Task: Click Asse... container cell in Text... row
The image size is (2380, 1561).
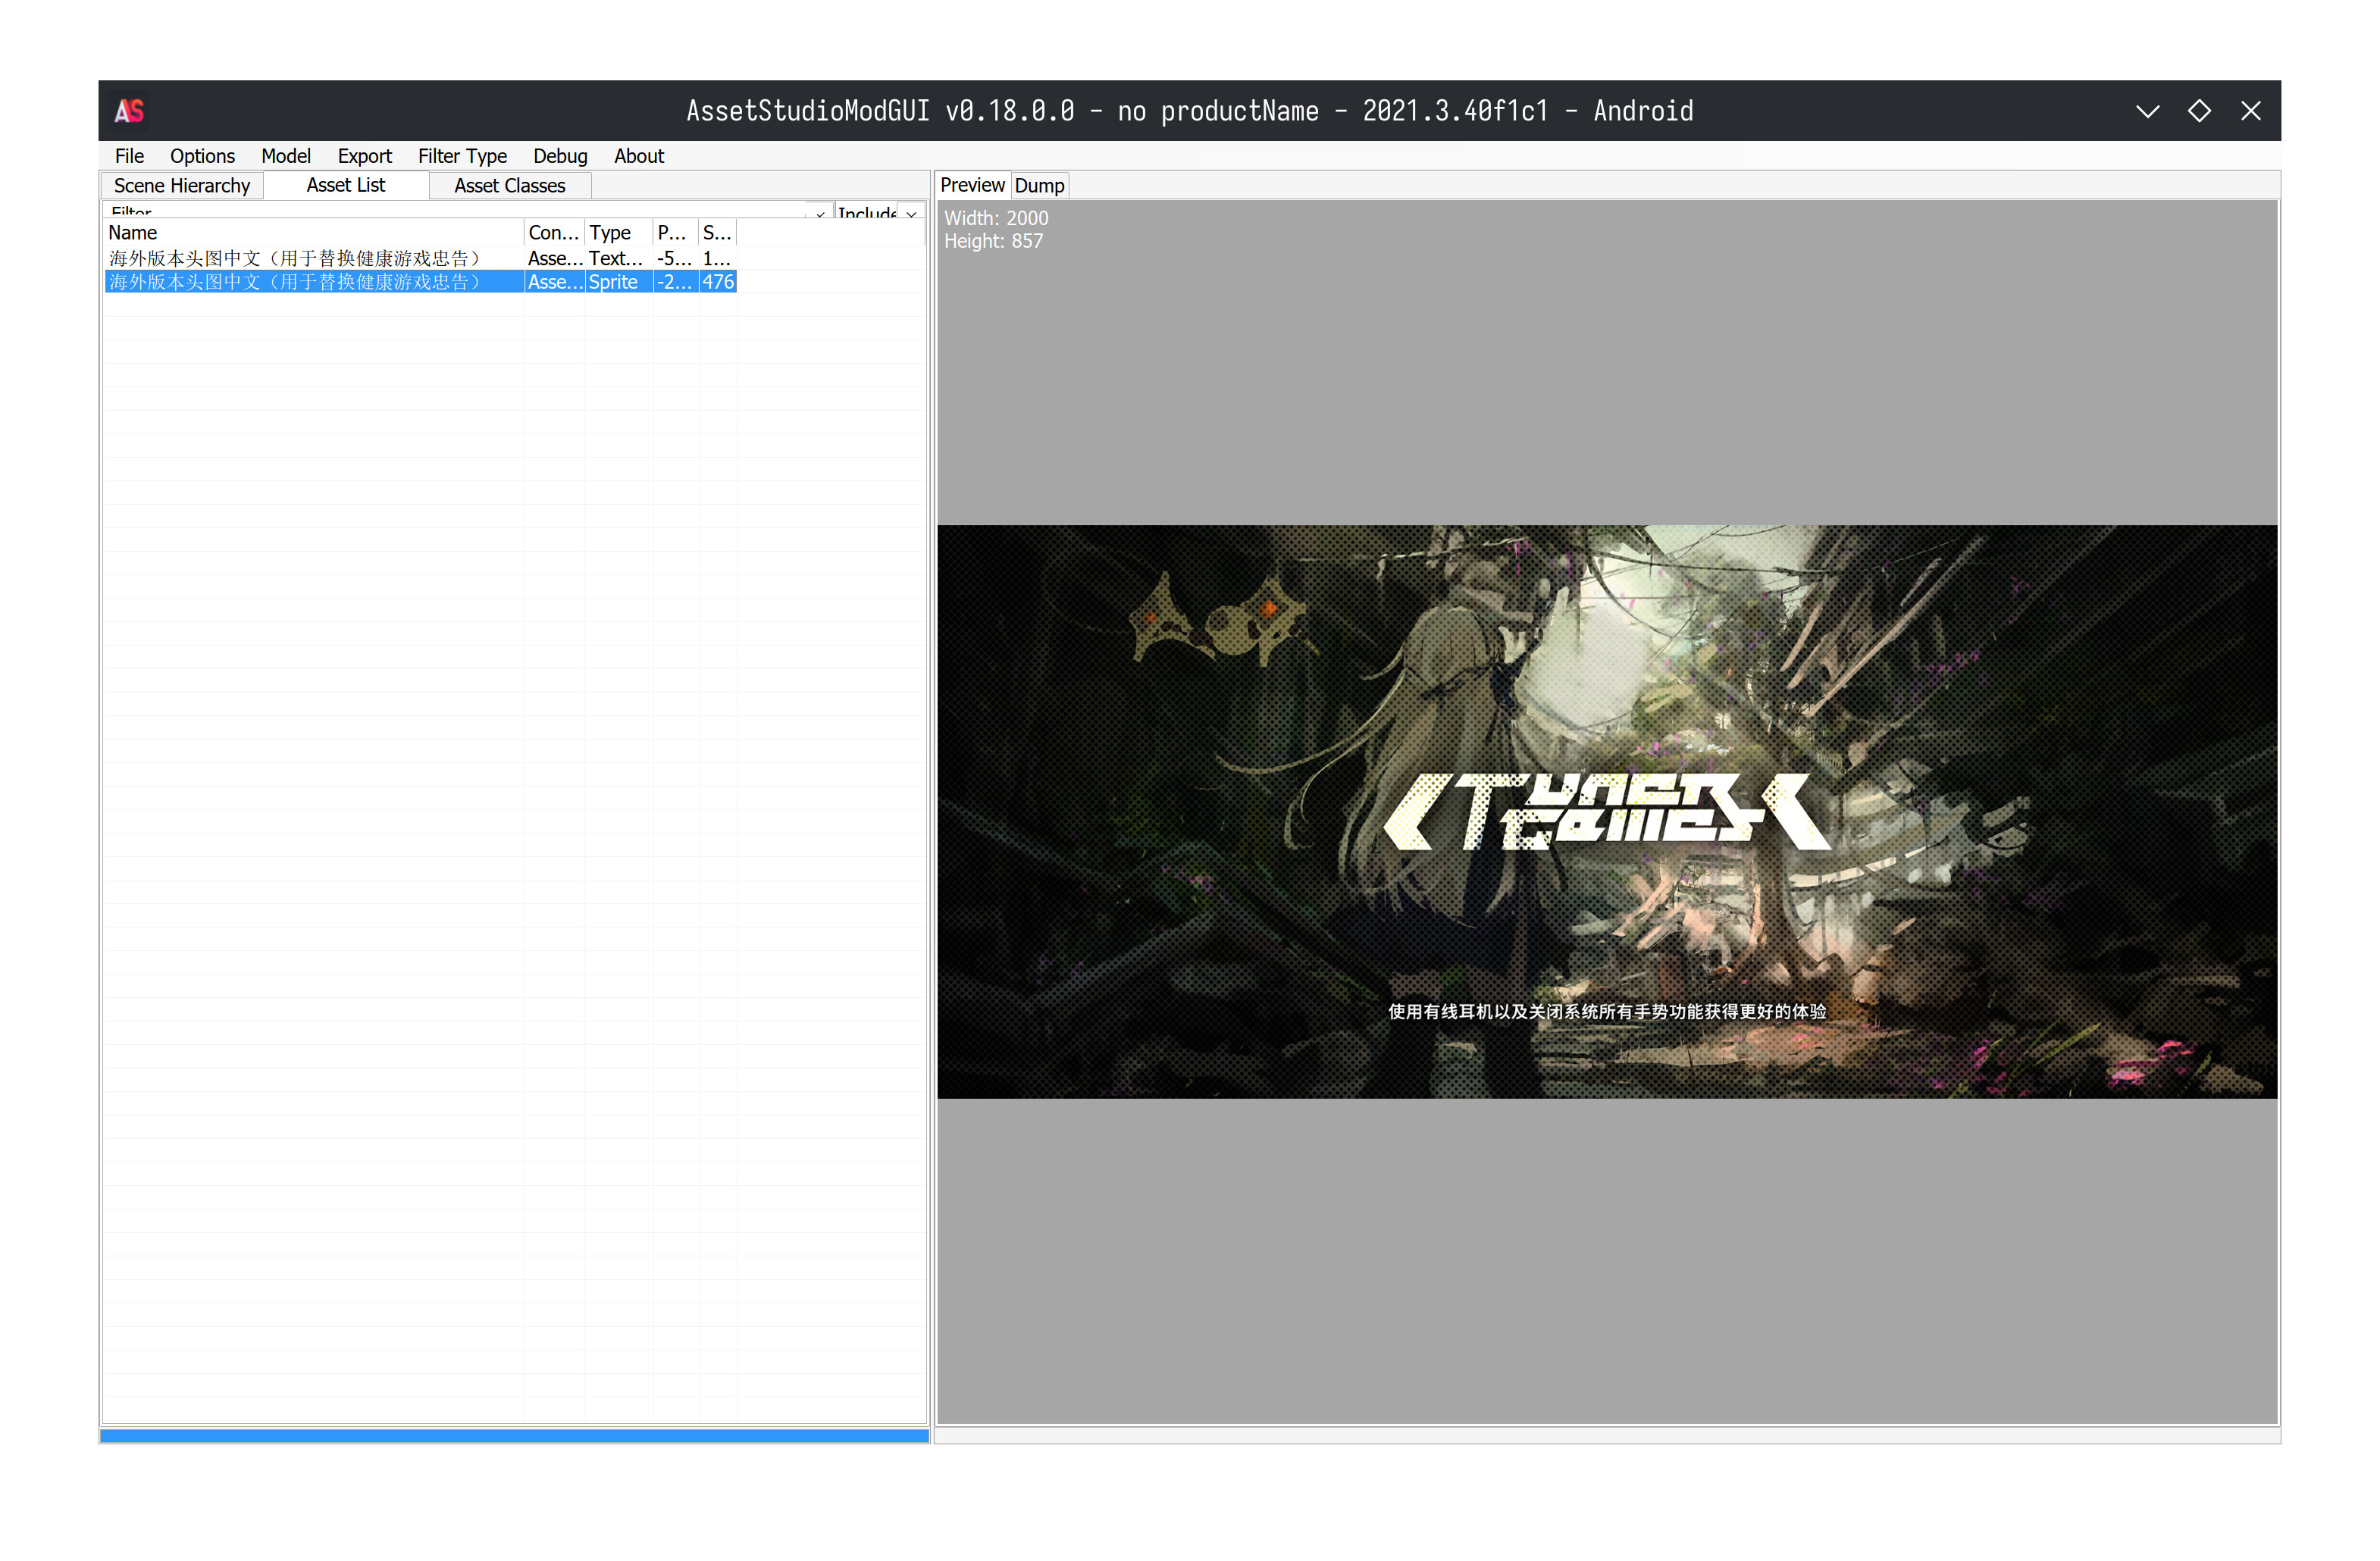Action: pos(554,258)
